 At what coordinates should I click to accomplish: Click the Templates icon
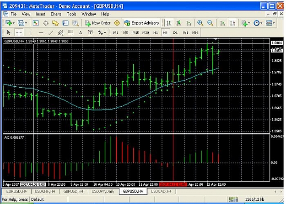click(269, 23)
